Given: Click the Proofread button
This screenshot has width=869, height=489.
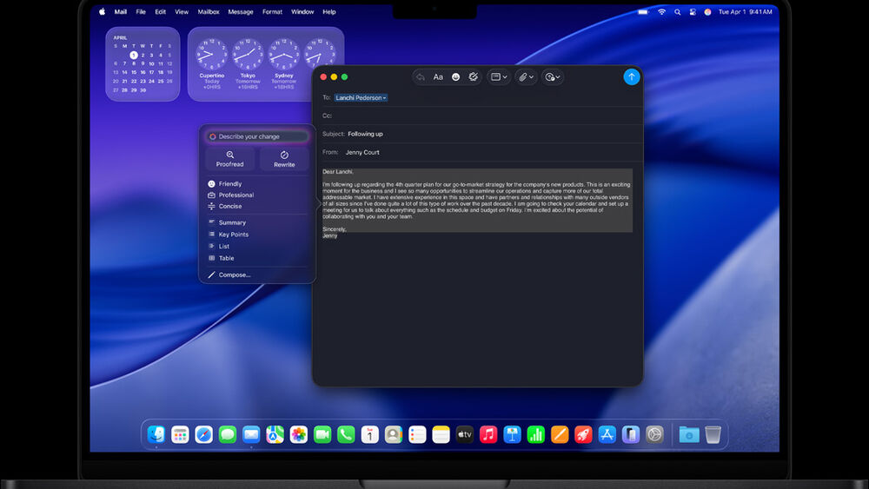Looking at the screenshot, I should [x=230, y=159].
